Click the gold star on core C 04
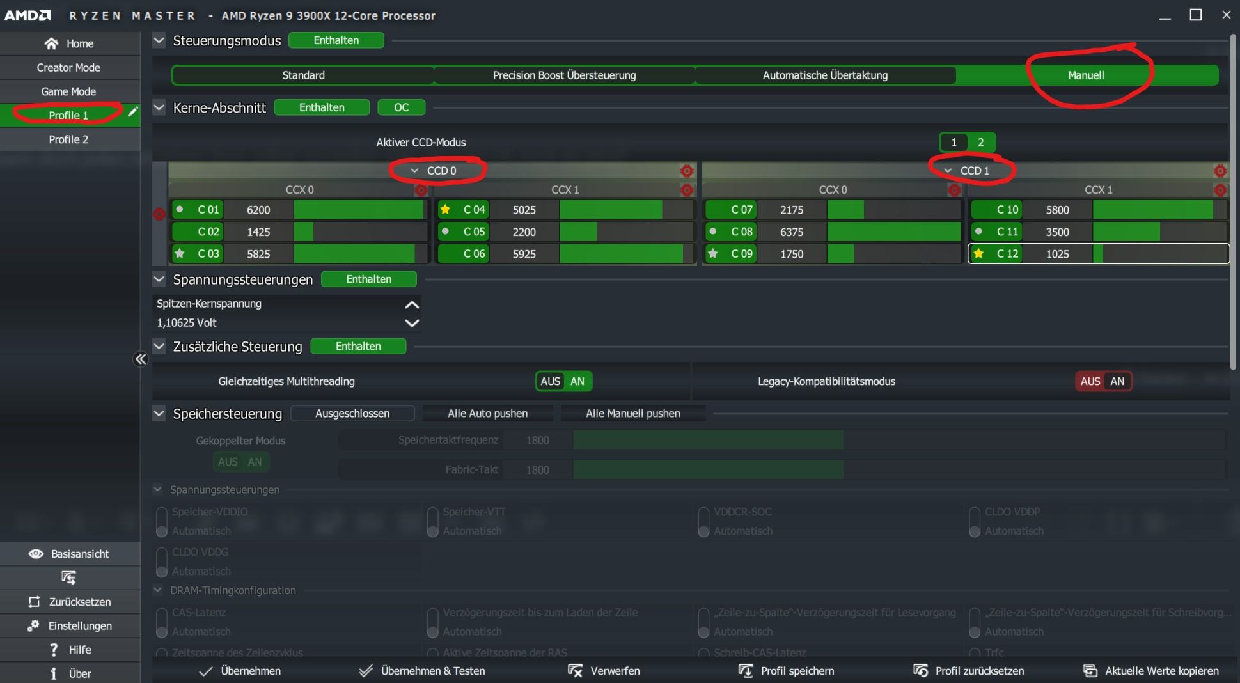1240x683 pixels. tap(446, 209)
